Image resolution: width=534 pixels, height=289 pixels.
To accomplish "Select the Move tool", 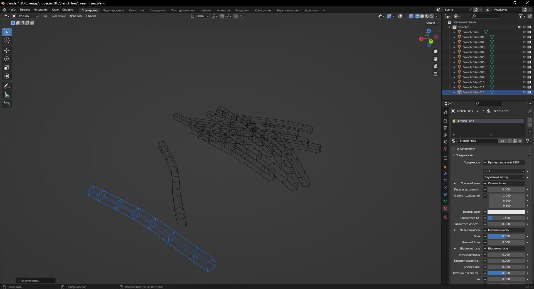I will (7, 50).
